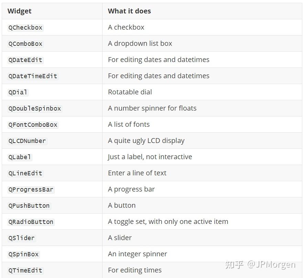This screenshot has width=303, height=278.
Task: Click the QCheckbox code label
Action: pos(25,28)
